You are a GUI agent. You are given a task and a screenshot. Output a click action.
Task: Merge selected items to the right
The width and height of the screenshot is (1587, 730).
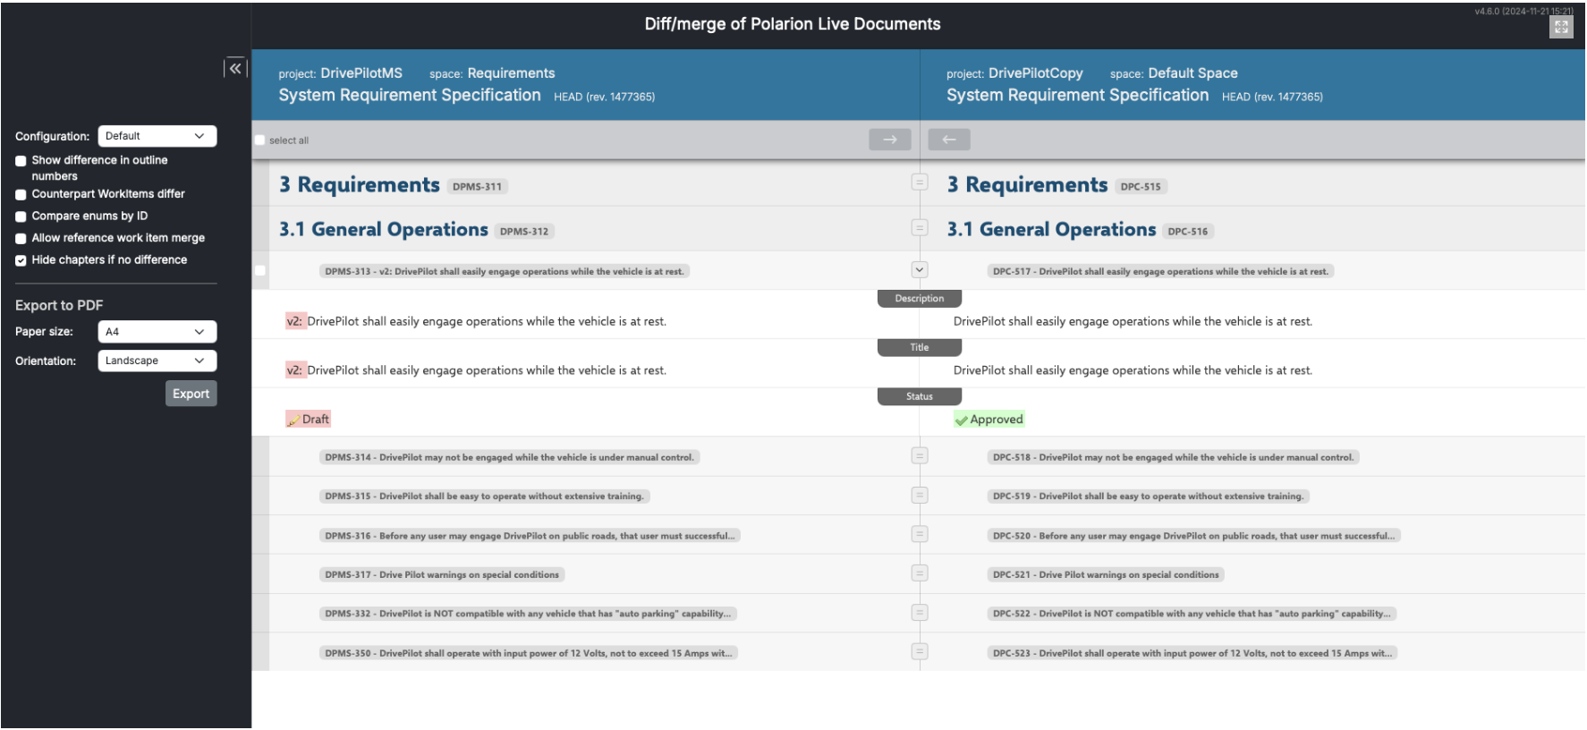(x=890, y=140)
